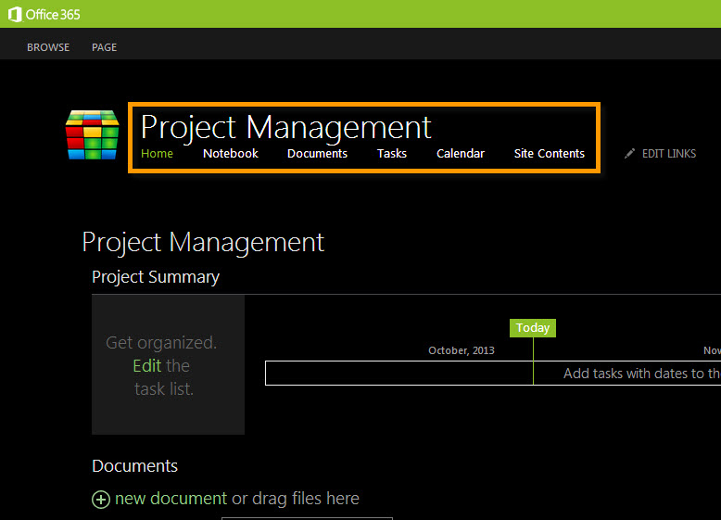The height and width of the screenshot is (520, 721).
Task: Click the Documents section heading below the timeline
Action: 134,466
